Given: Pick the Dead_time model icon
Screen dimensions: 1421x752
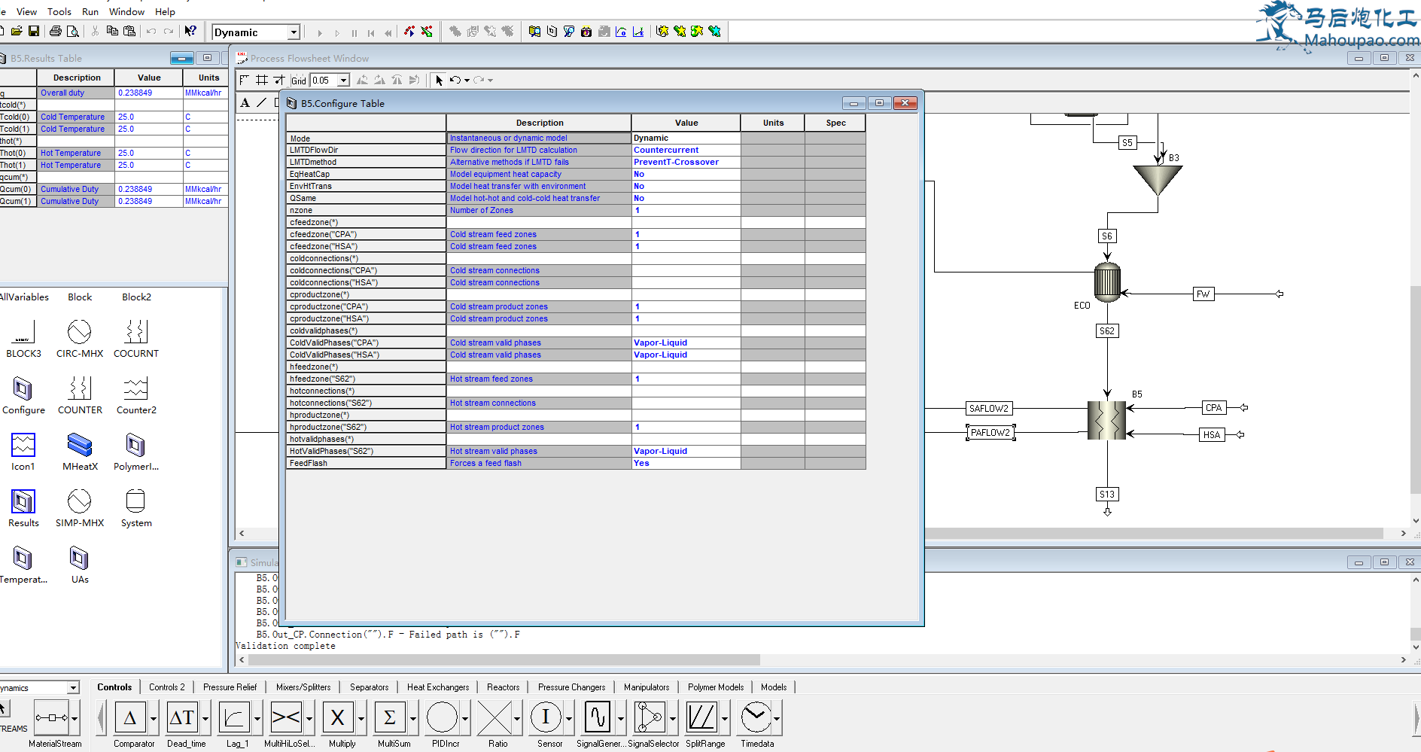Looking at the screenshot, I should [182, 718].
